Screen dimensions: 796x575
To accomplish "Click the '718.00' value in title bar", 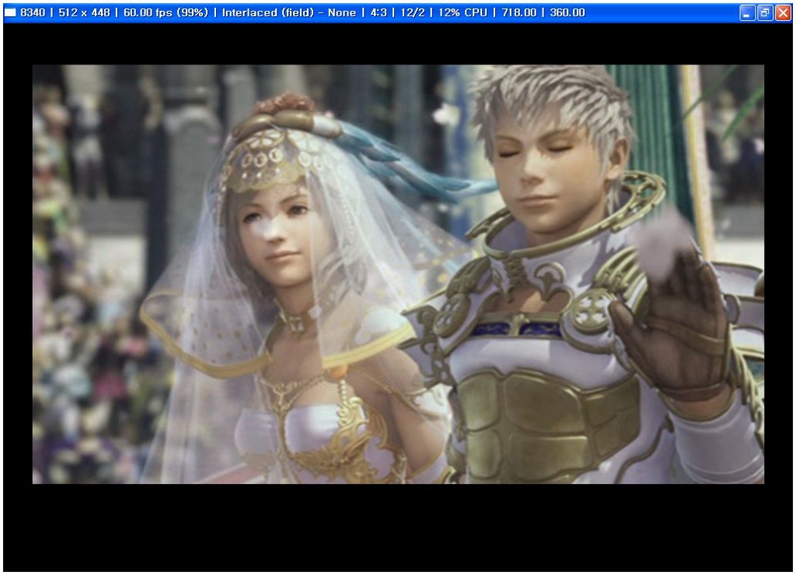I will coord(518,12).
